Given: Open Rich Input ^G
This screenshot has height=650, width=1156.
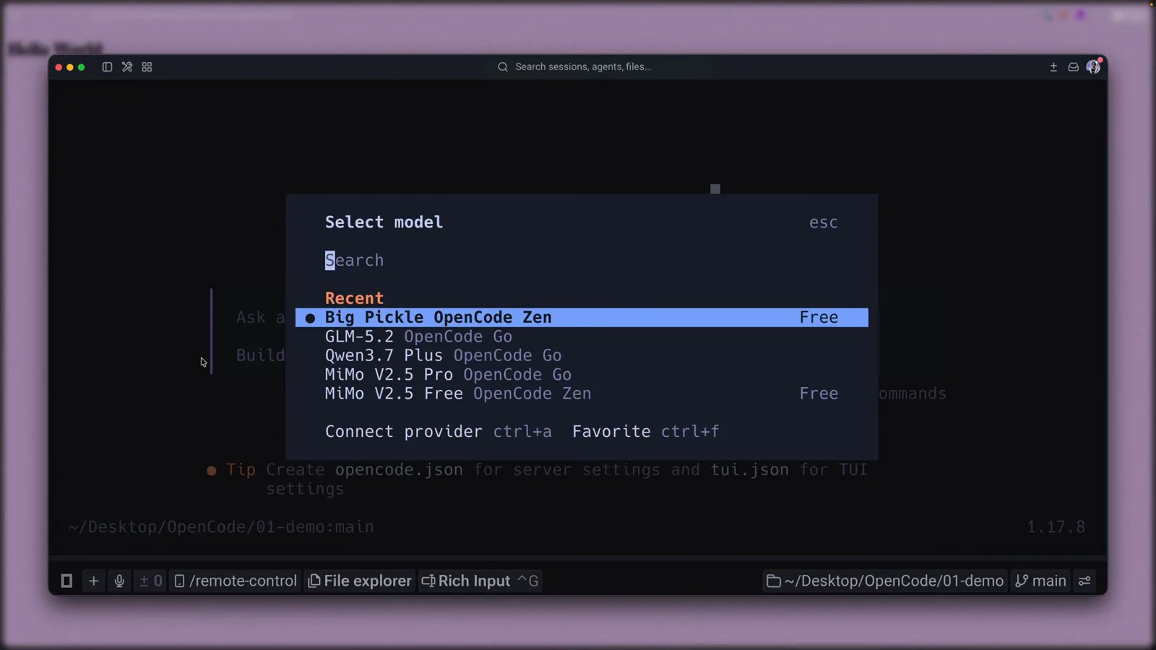Looking at the screenshot, I should click(480, 581).
